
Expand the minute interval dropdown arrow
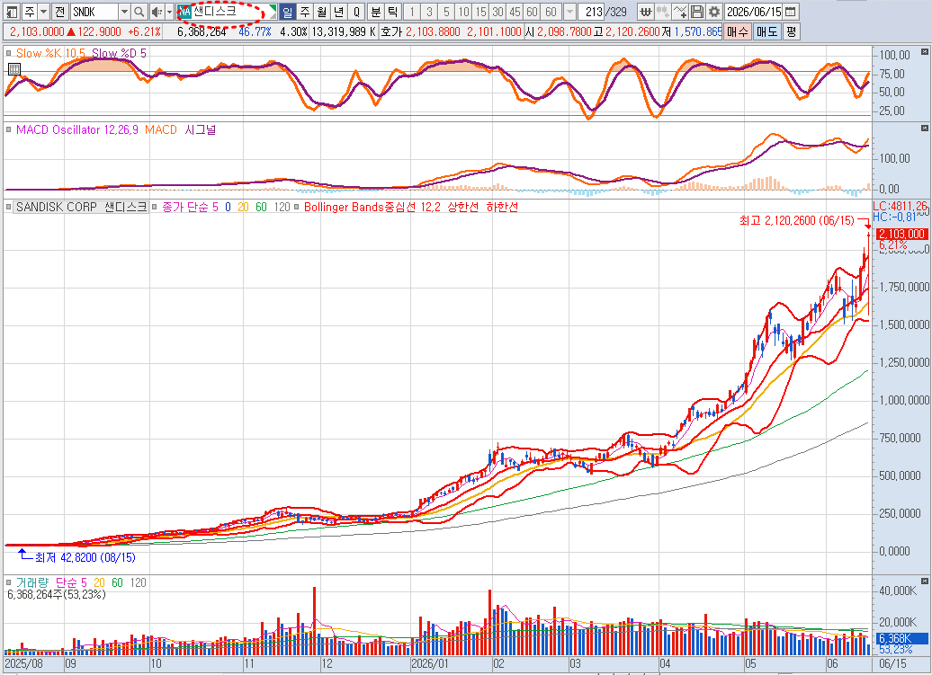[x=569, y=12]
